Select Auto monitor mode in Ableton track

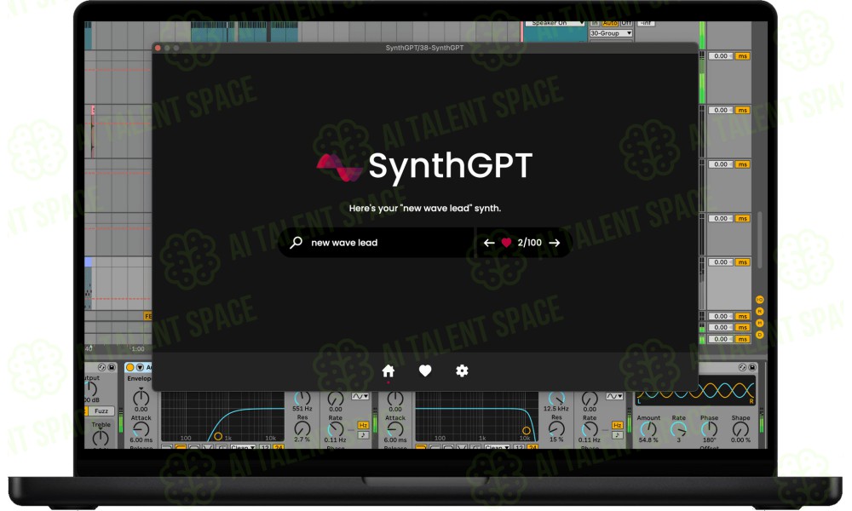pyautogui.click(x=610, y=23)
